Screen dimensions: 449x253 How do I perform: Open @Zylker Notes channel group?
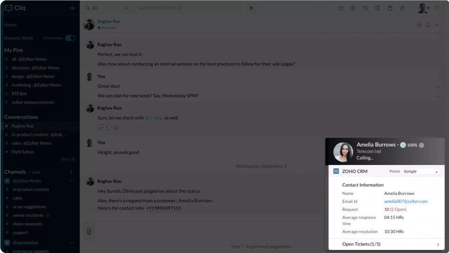point(27,181)
